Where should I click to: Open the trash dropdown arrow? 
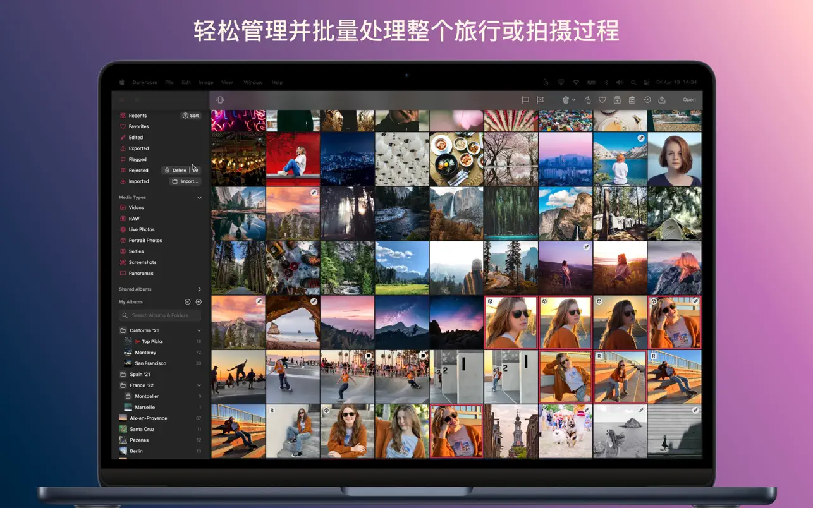[574, 100]
